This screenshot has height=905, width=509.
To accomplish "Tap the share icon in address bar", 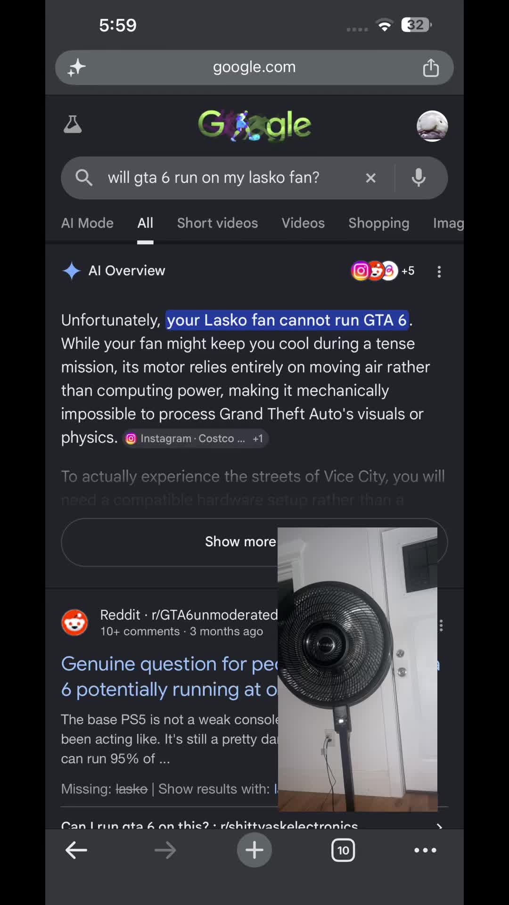I will (x=430, y=67).
